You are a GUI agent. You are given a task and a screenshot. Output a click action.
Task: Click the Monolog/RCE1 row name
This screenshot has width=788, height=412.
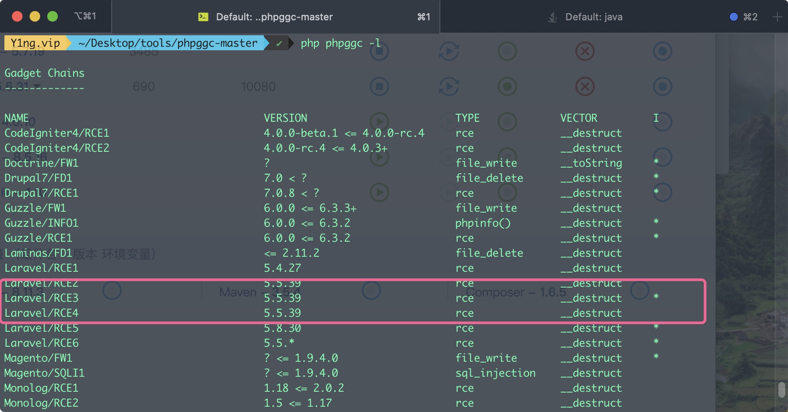pyautogui.click(x=41, y=388)
